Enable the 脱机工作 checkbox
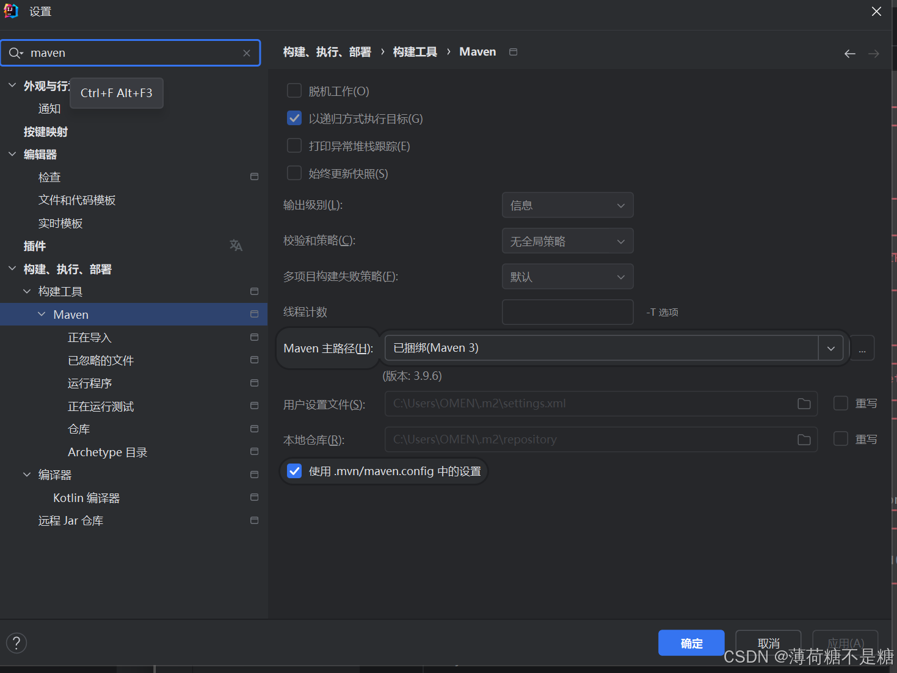897x673 pixels. click(x=294, y=90)
